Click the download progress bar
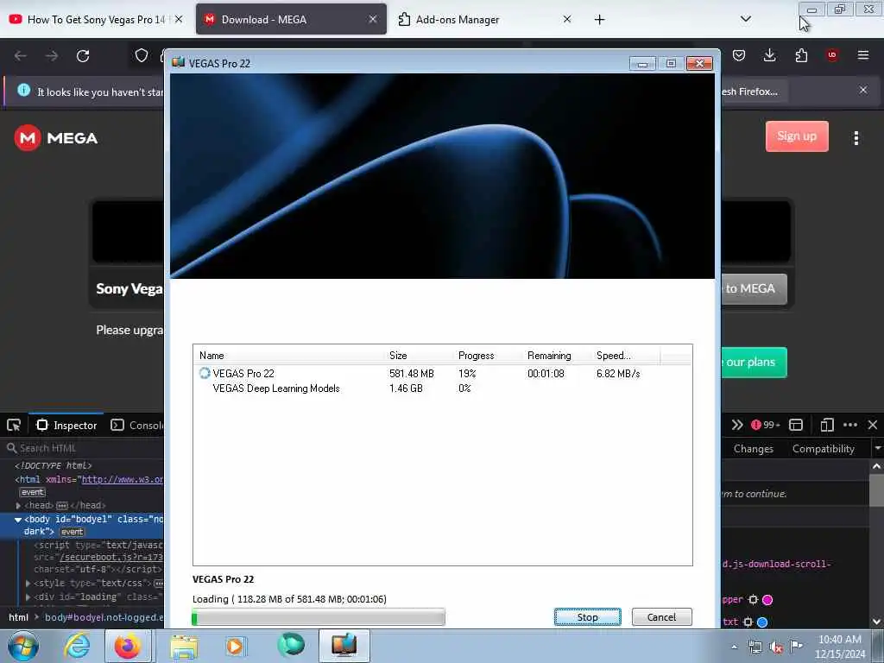This screenshot has width=884, height=663. pos(319,618)
